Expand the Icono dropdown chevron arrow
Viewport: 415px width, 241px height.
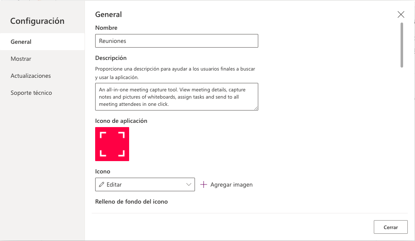point(189,184)
